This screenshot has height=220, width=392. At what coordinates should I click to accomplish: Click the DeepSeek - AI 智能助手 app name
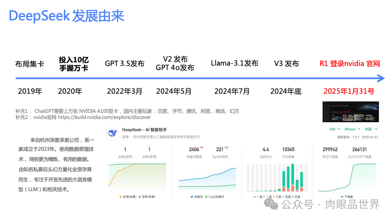click(144, 130)
